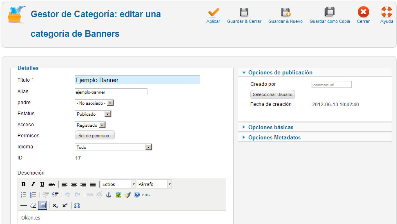Image resolution: width=397 pixels, height=224 pixels.
Task: Open Ayuda lifebuoy help icon
Action: click(387, 12)
